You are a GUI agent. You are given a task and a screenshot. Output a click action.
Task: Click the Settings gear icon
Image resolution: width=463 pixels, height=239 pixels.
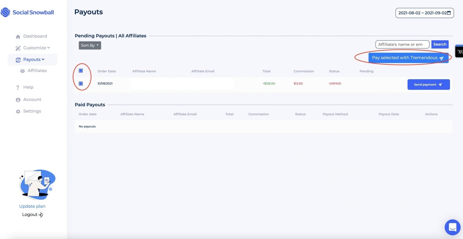pos(18,111)
